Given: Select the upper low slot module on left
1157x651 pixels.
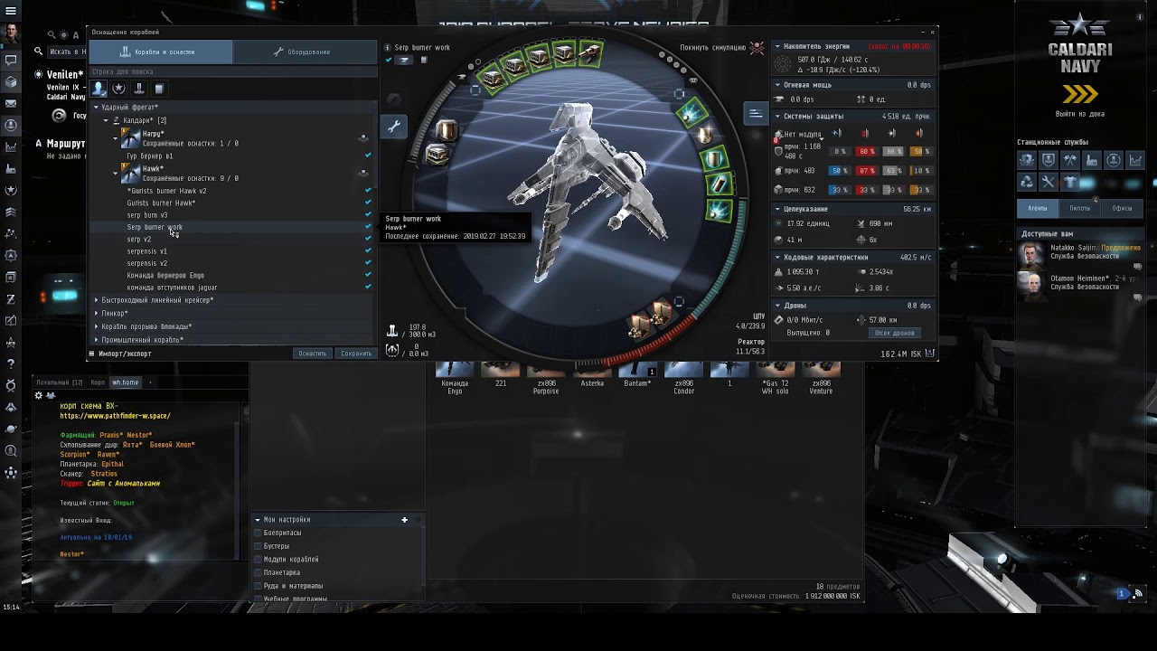Looking at the screenshot, I should click(x=447, y=132).
